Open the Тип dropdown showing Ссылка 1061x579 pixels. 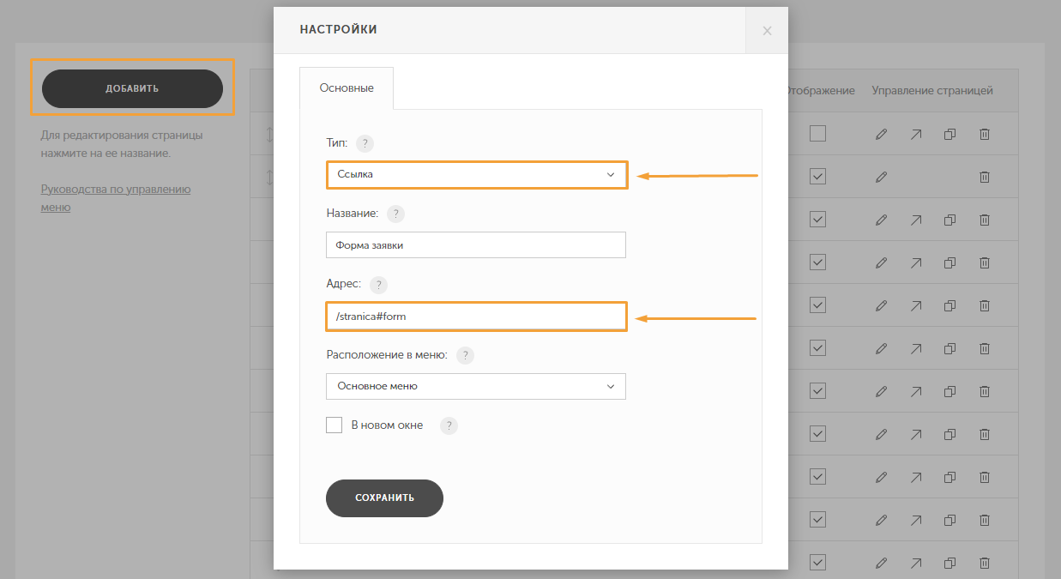click(476, 174)
